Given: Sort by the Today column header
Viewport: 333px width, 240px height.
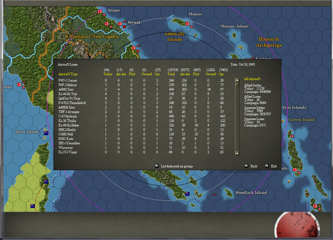Looking at the screenshot, I should point(108,74).
